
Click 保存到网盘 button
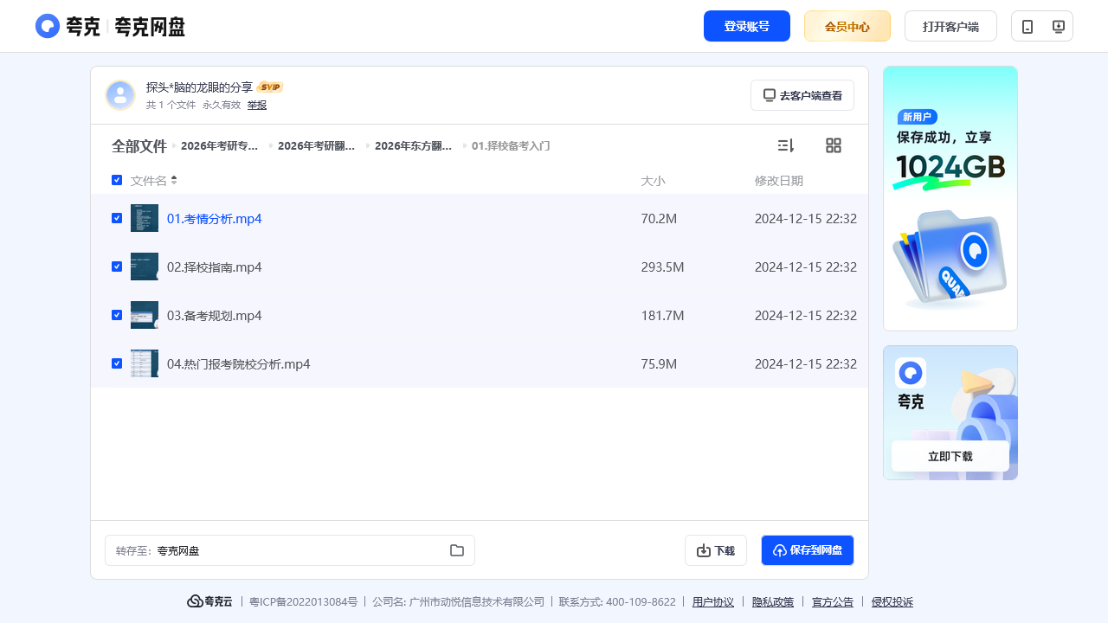(808, 550)
